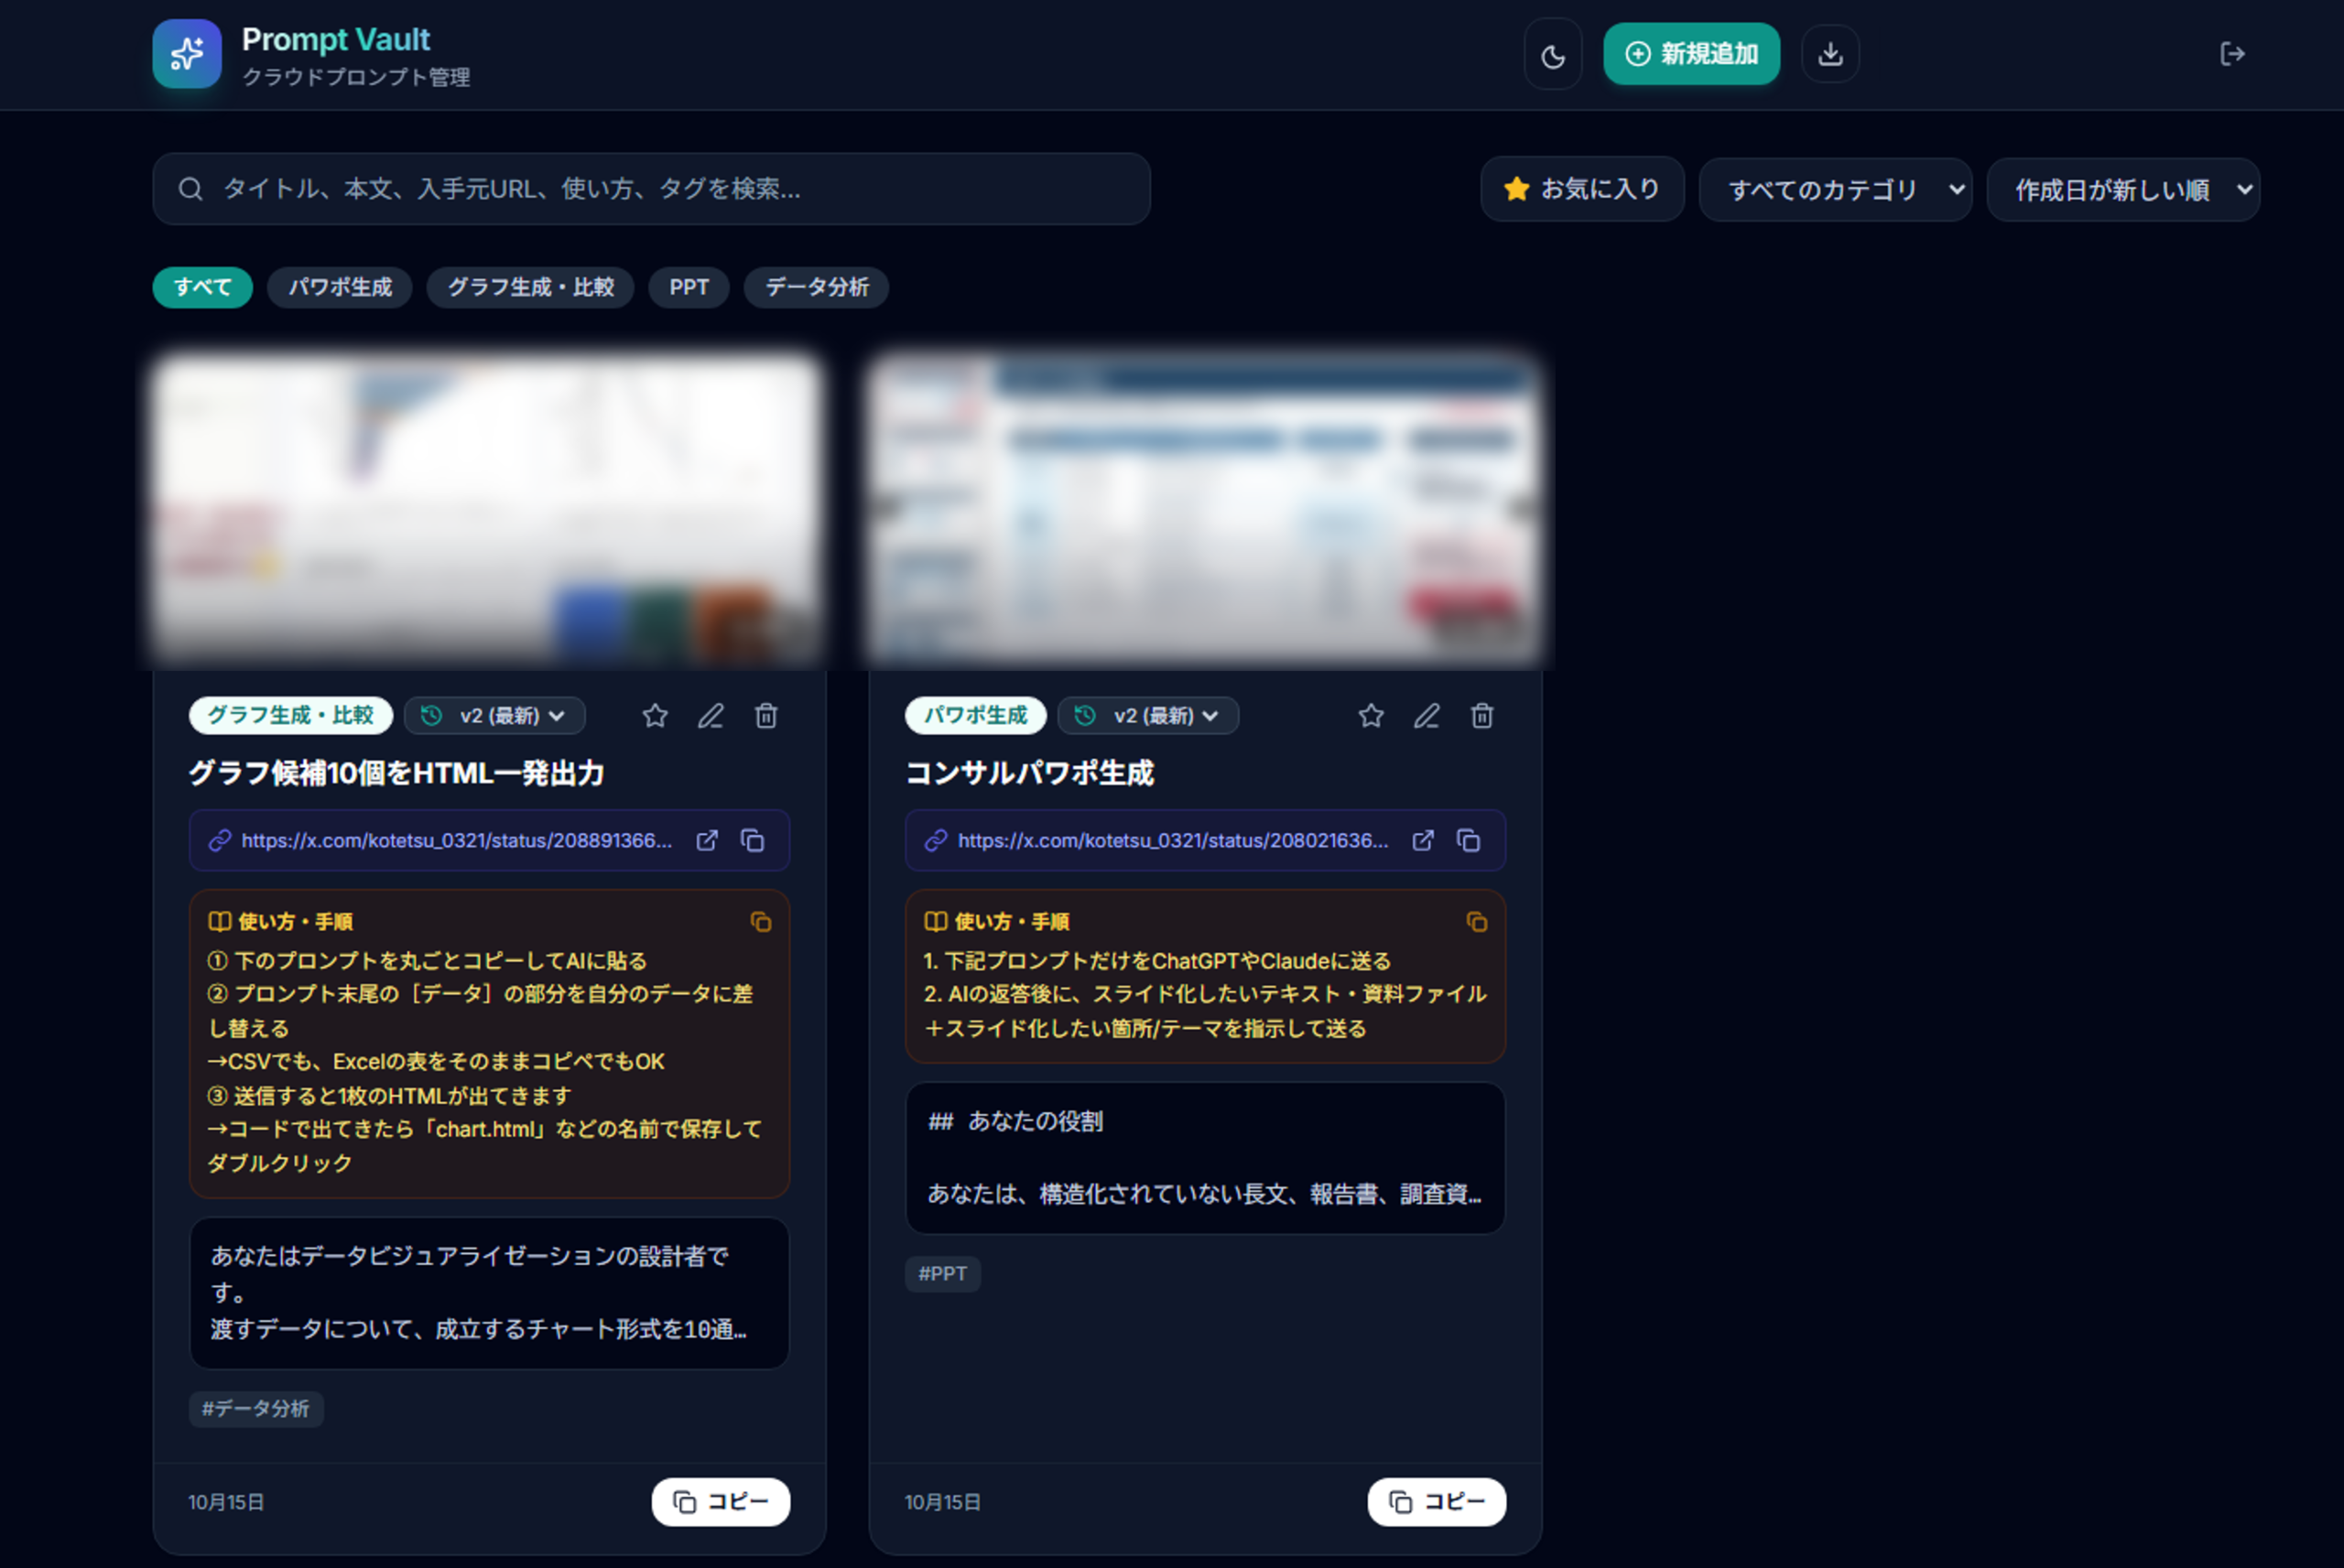Click コピー button on グラフ候補10個 card

(720, 1502)
